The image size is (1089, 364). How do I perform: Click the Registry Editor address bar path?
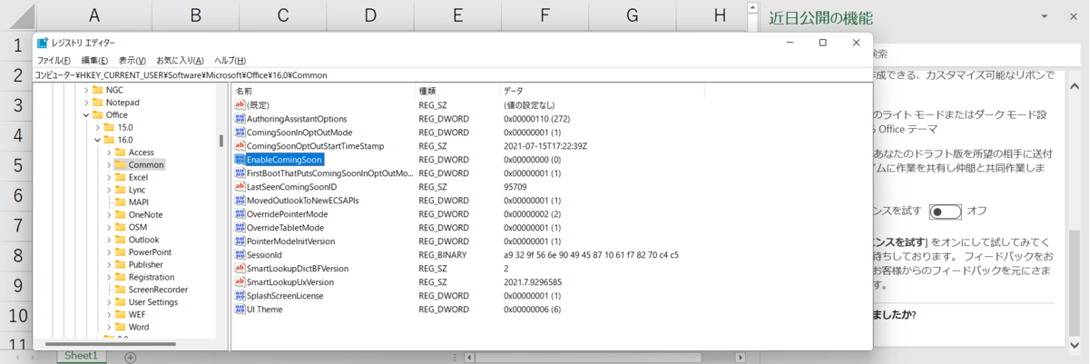click(452, 75)
